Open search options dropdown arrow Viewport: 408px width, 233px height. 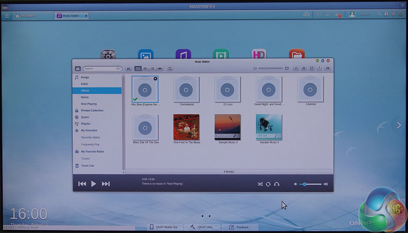point(119,69)
